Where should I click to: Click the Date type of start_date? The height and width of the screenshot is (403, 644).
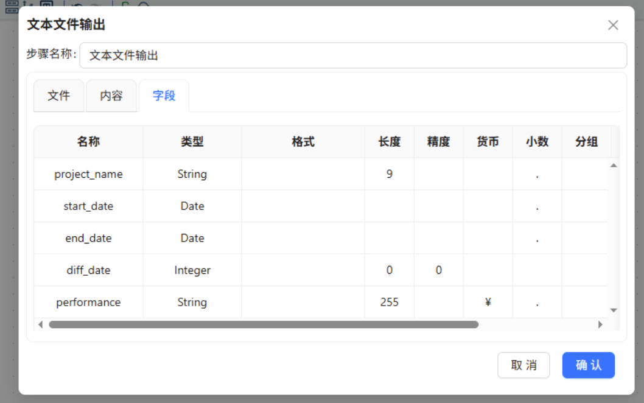[x=192, y=206]
